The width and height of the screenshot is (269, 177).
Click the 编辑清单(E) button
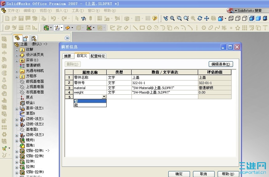[221, 64]
